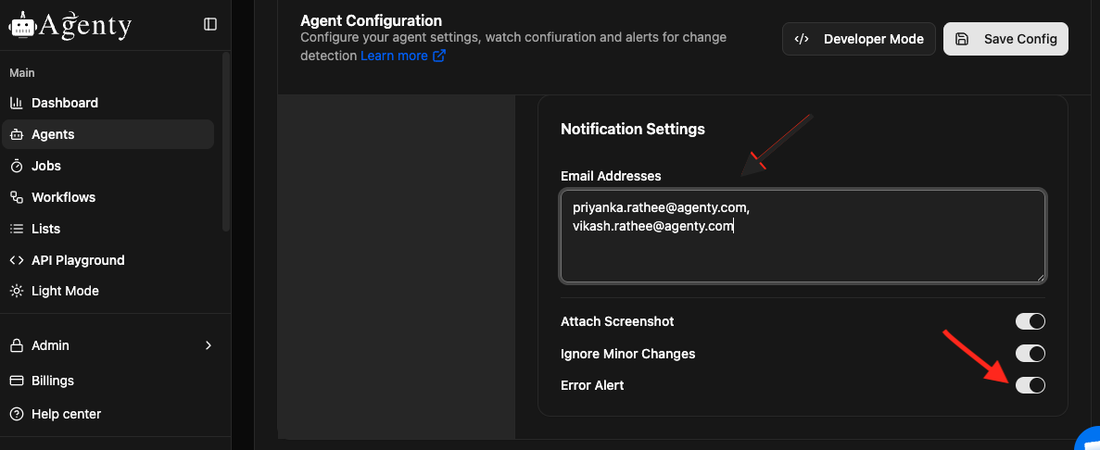Screen dimensions: 1100x450
Task: Disable the Ignore Minor Changes switch
Action: [1030, 354]
